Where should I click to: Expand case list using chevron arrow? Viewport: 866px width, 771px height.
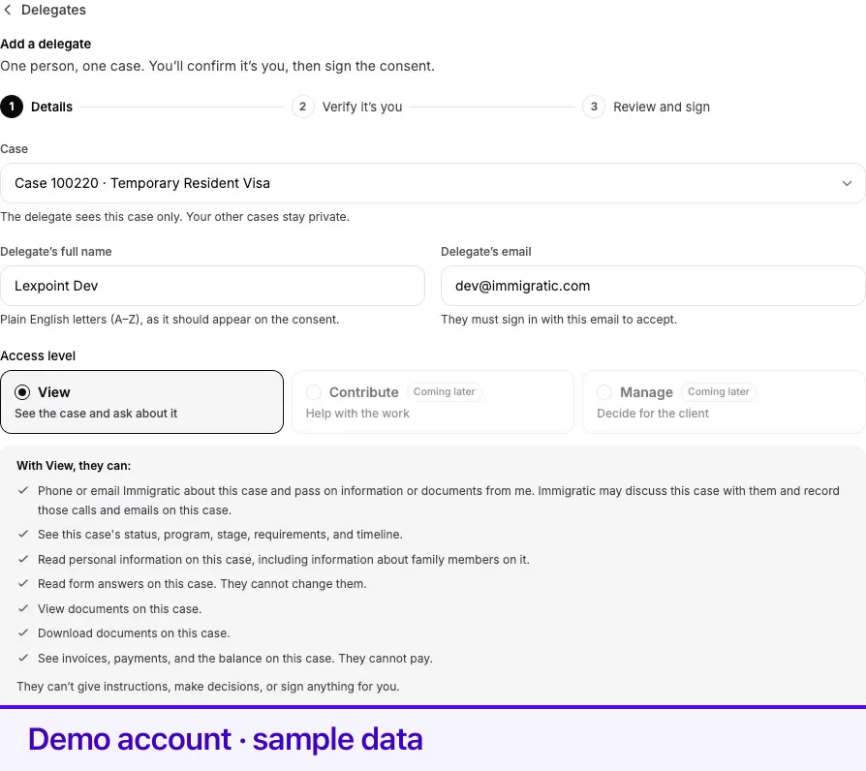(847, 183)
